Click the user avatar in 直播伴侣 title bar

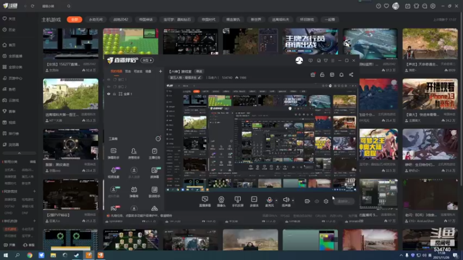click(299, 61)
